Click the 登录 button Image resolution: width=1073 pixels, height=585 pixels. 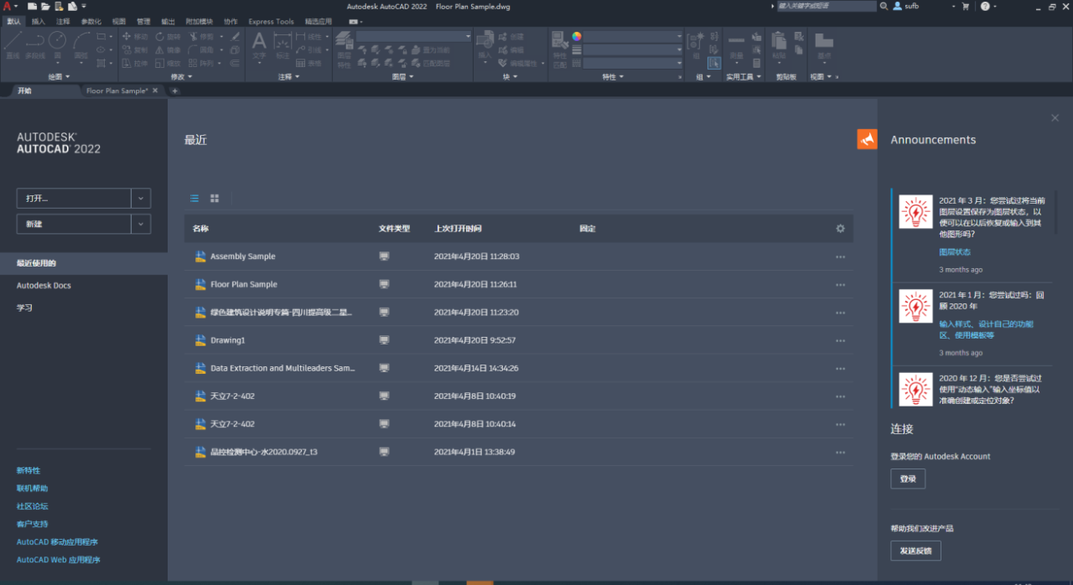tap(908, 479)
